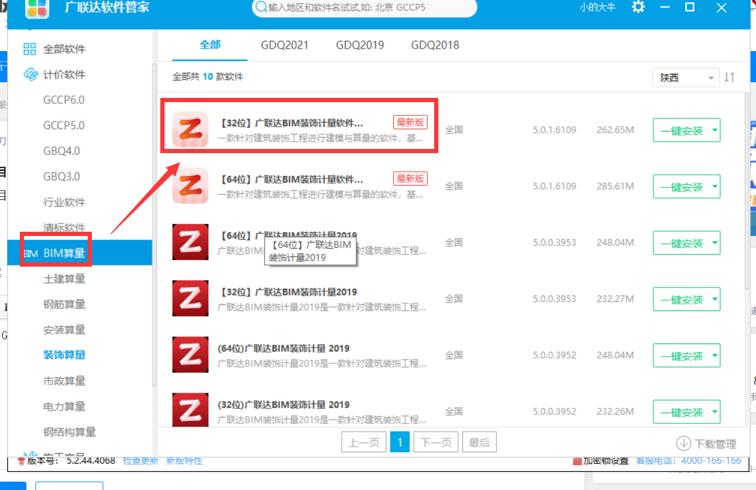Viewport: 756px width, 490px height.
Task: Jump to last page 最后
Action: (x=479, y=443)
